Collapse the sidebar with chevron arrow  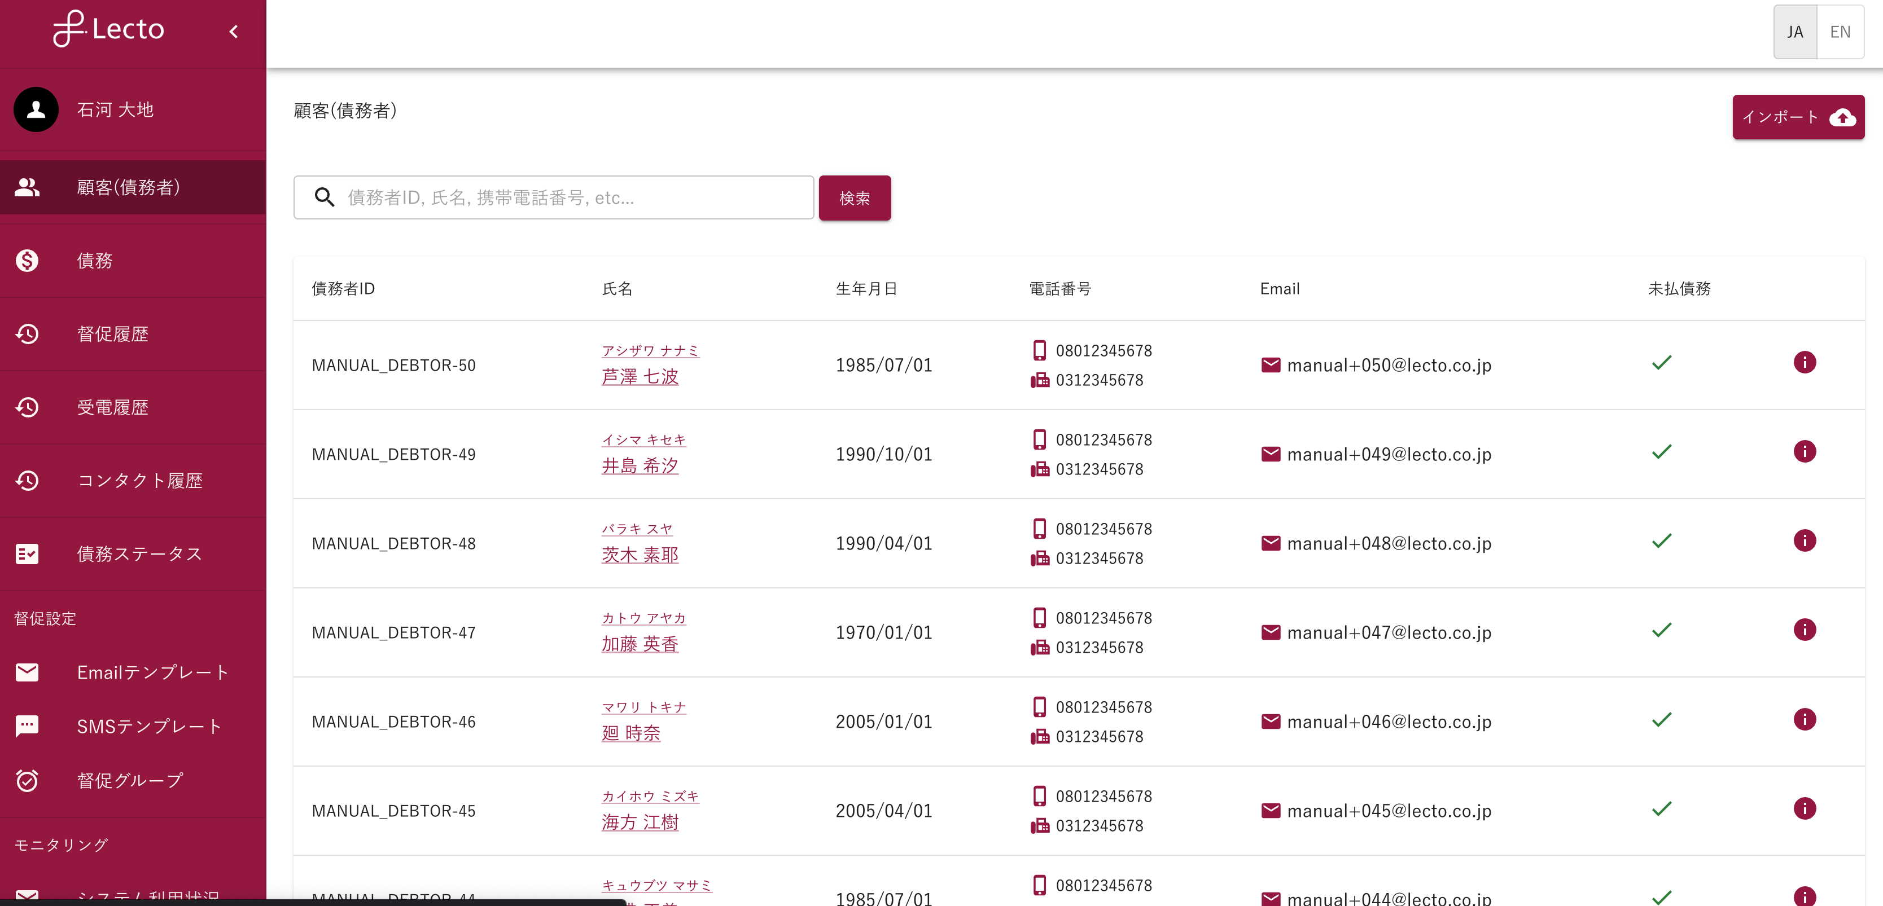pyautogui.click(x=234, y=32)
